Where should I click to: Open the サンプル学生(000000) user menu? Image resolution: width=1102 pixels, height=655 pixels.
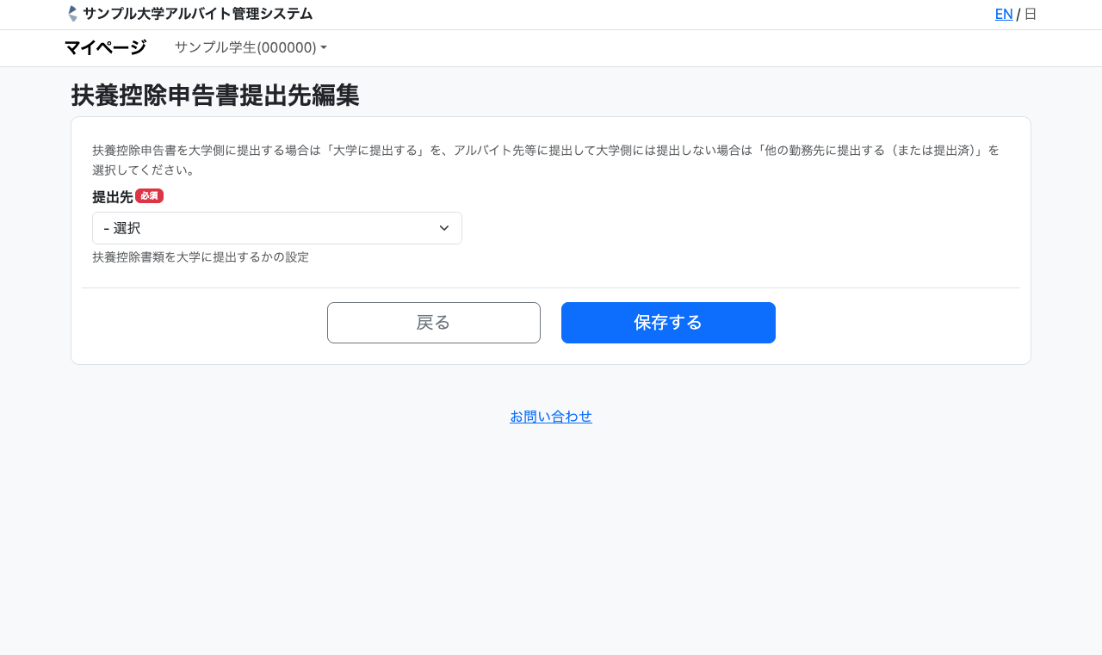coord(245,47)
